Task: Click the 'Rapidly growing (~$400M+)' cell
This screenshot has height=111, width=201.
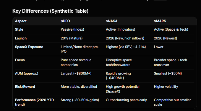Action: tap(118, 76)
